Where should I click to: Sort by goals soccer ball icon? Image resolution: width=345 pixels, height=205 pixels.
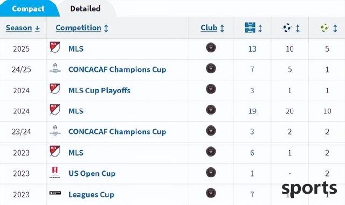291,28
